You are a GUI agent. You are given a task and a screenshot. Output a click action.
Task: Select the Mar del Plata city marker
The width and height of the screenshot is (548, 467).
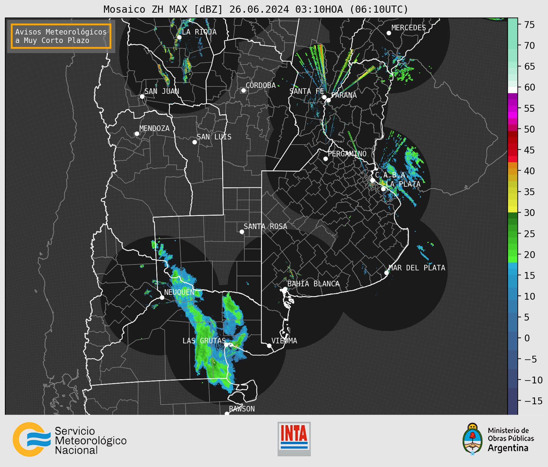coord(387,273)
